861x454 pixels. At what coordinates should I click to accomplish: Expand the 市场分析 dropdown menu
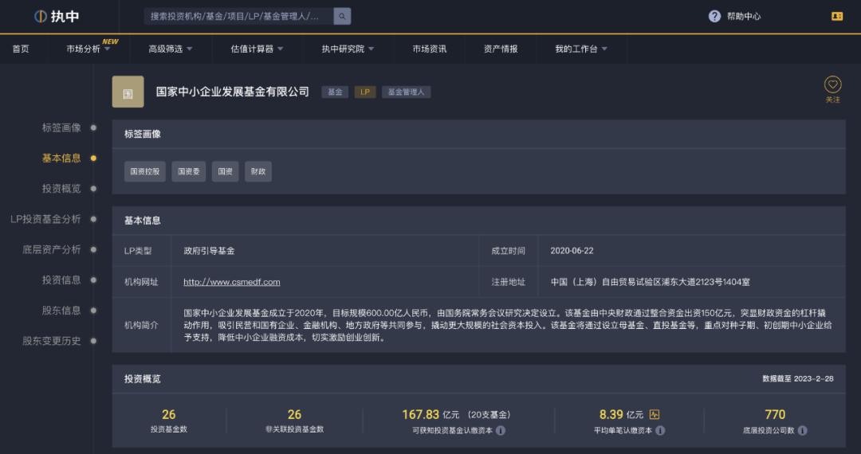[88, 49]
